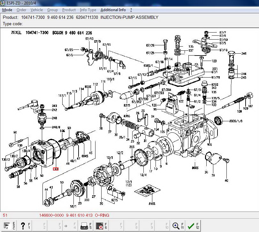The width and height of the screenshot is (259, 232).
Task: Click part label 240/8 in the diagram
Action: coord(56,127)
